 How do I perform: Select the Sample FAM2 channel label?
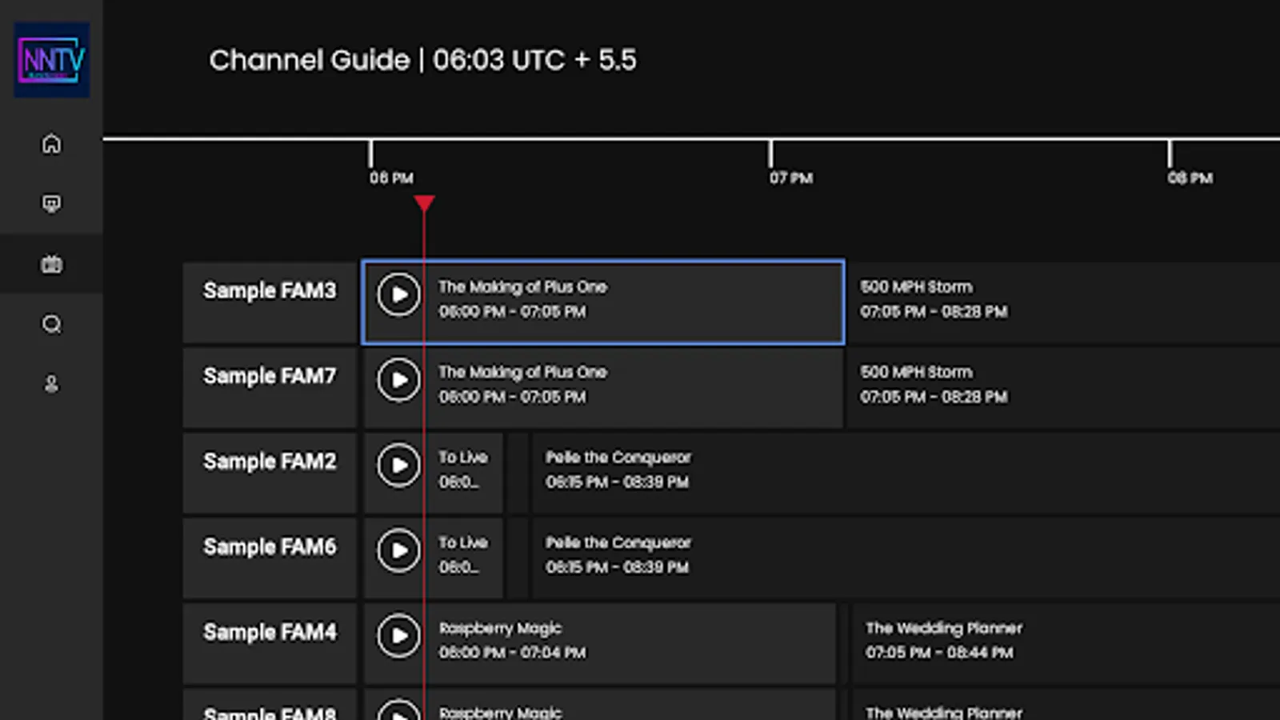coord(270,462)
